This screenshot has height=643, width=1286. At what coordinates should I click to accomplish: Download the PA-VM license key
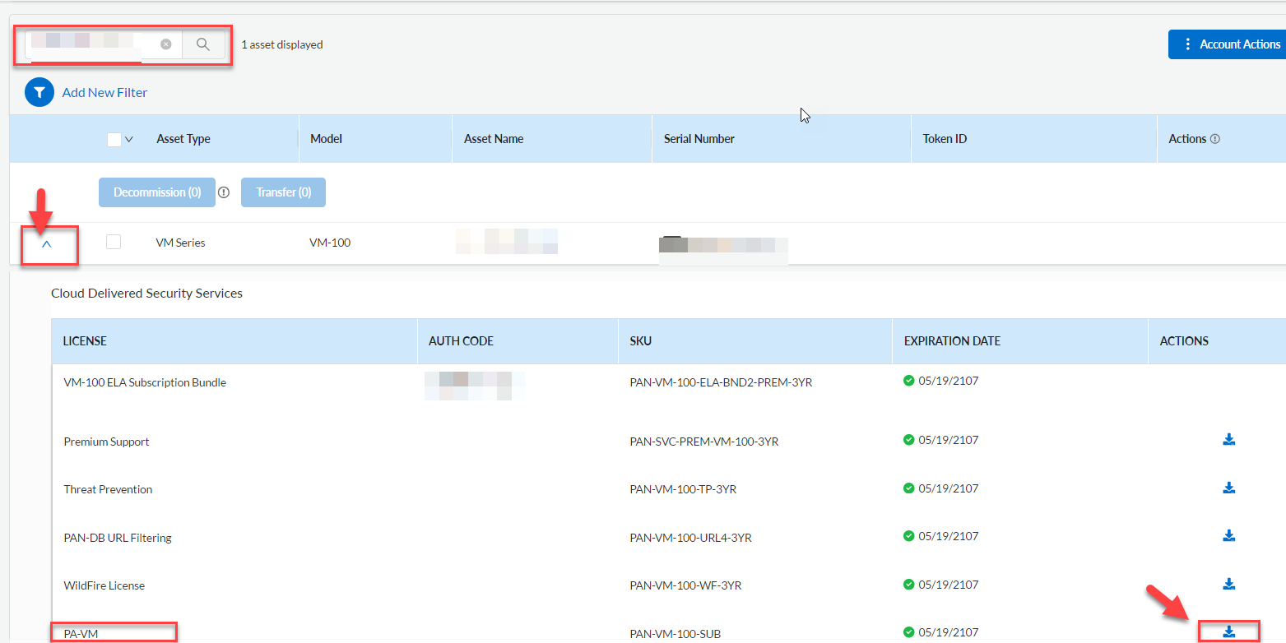1229,631
